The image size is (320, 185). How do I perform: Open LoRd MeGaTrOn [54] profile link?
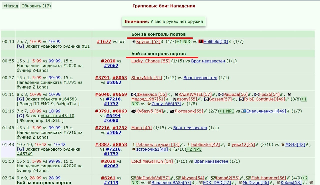[x=152, y=161]
